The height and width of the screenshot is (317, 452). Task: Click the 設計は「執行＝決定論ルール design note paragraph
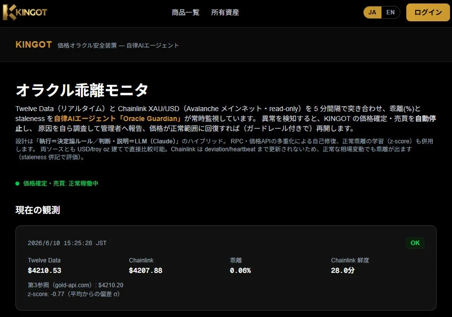[225, 149]
